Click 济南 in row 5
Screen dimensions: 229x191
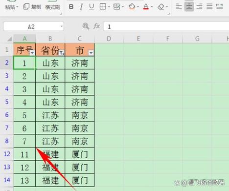(80, 102)
